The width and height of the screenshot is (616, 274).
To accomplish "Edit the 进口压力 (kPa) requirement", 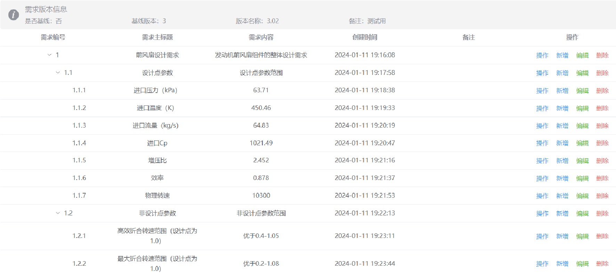I will pyautogui.click(x=582, y=91).
